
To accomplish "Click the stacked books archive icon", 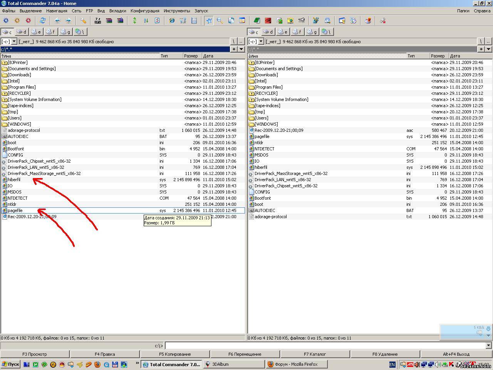I will pyautogui.click(x=109, y=20).
